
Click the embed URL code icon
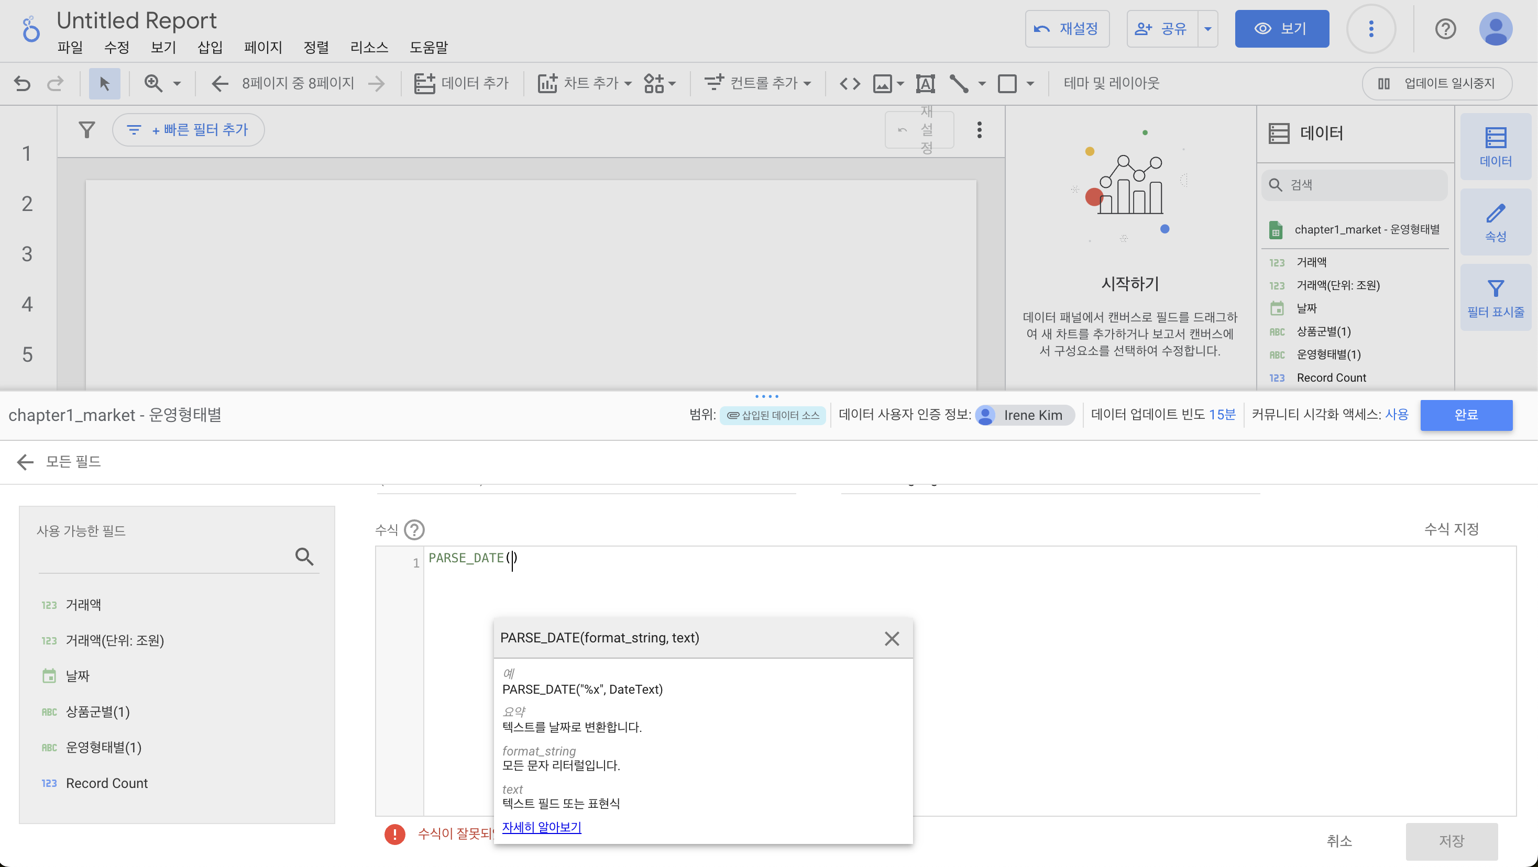click(850, 84)
